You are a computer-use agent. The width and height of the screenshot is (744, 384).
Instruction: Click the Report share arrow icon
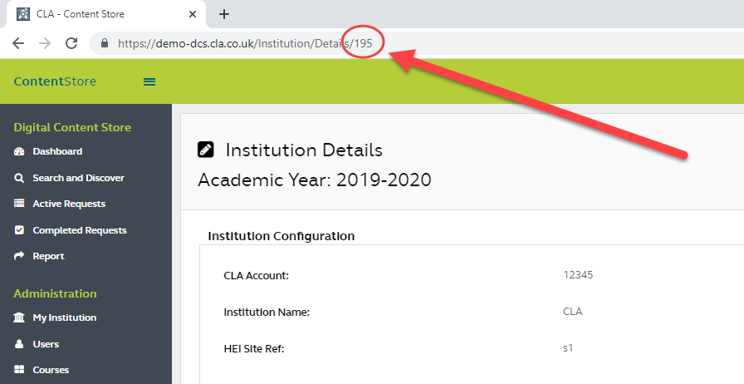click(x=19, y=256)
